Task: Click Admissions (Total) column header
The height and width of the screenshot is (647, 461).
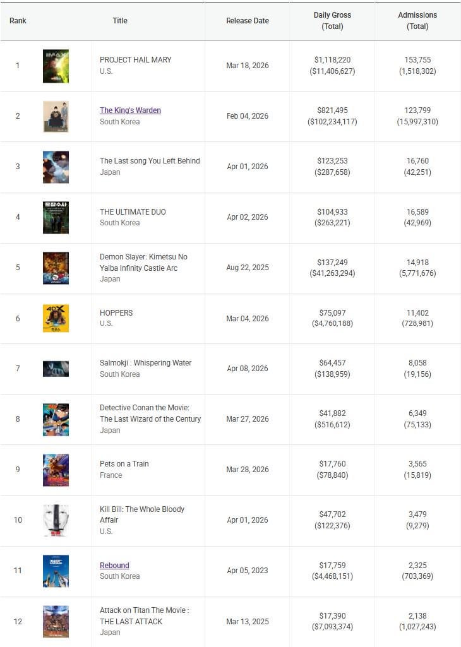Action: [417, 21]
